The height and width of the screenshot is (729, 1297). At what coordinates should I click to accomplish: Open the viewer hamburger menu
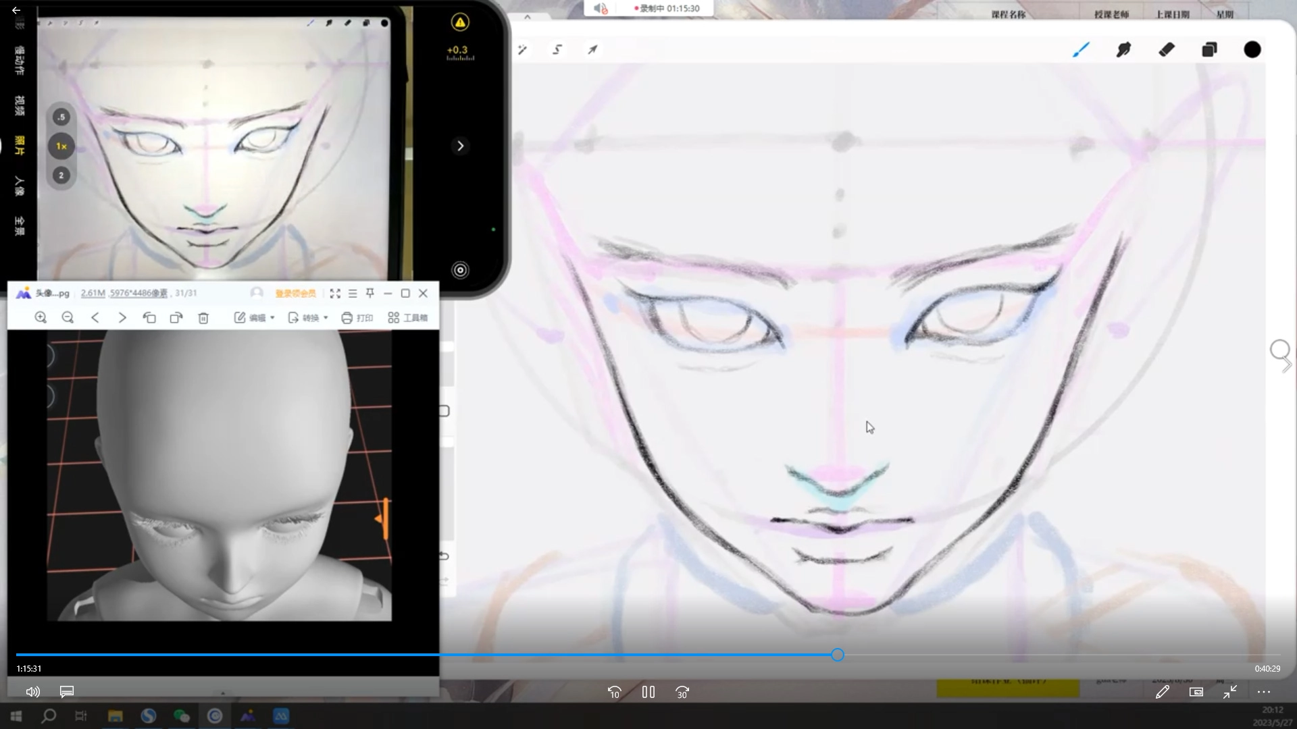point(353,293)
